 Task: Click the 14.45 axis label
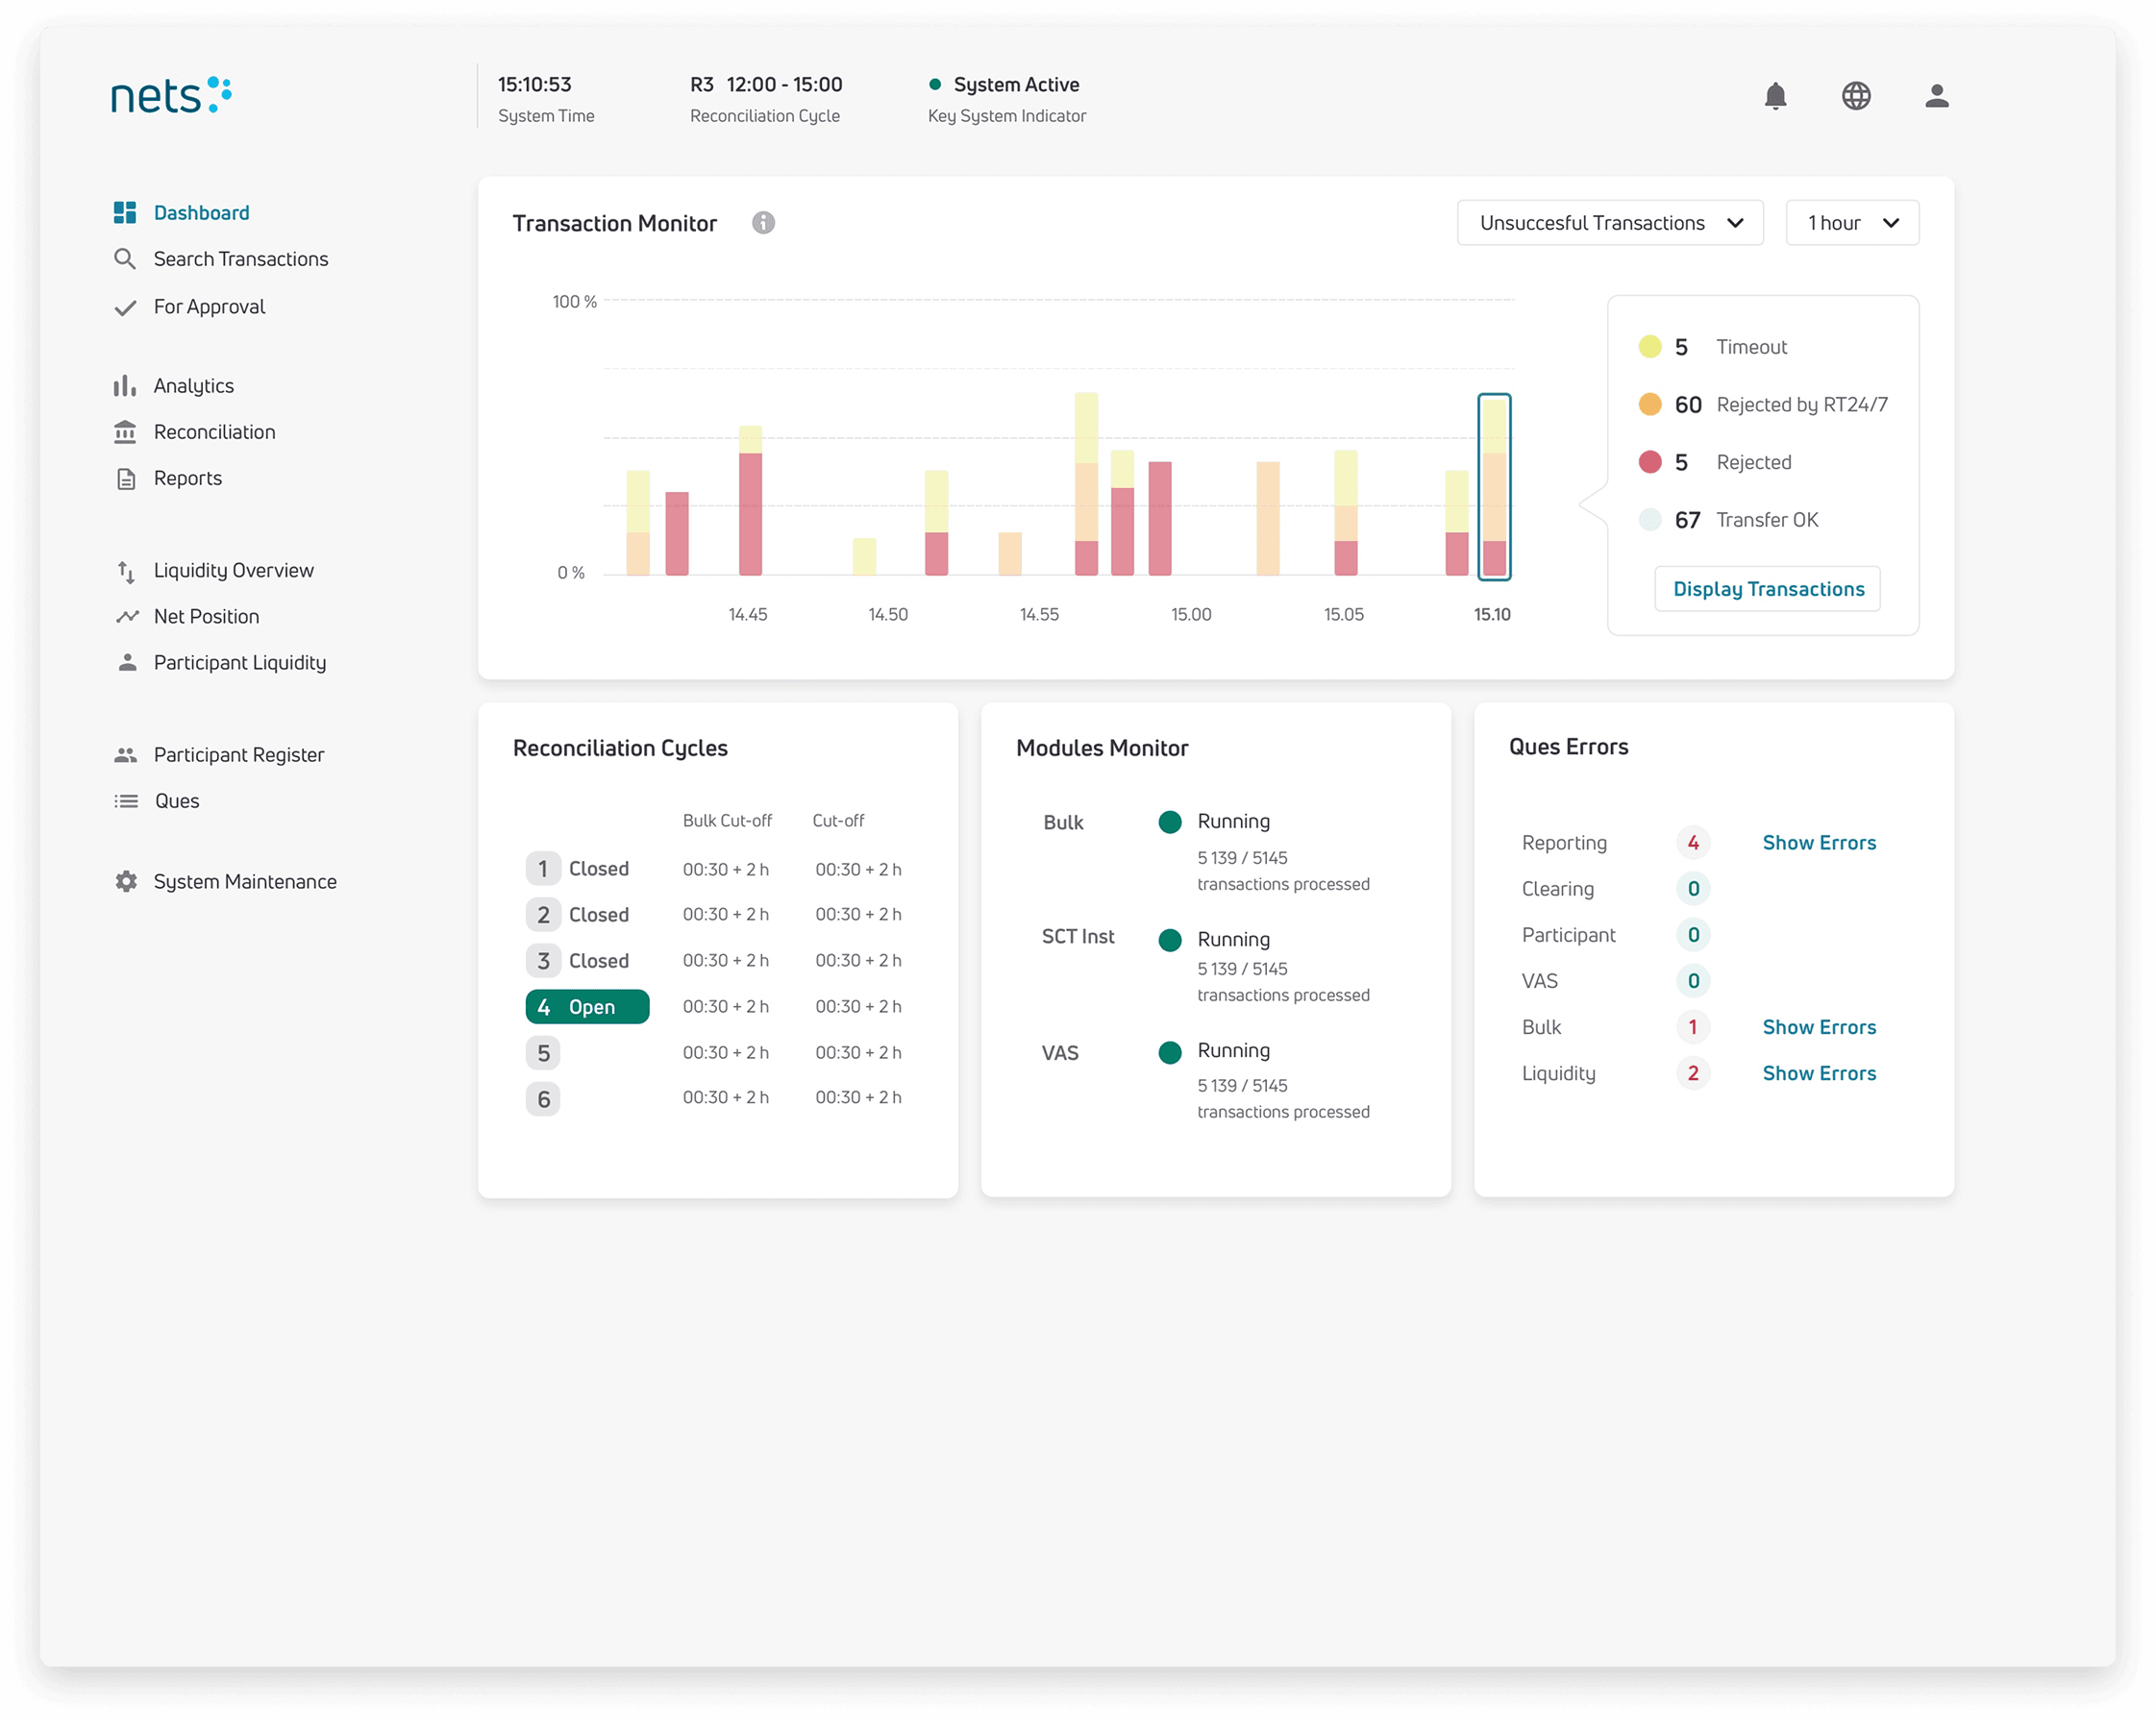point(748,615)
